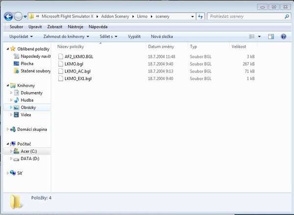The width and height of the screenshot is (294, 215).
Task: Click the Vypálit toolbar button
Action: 134,37
